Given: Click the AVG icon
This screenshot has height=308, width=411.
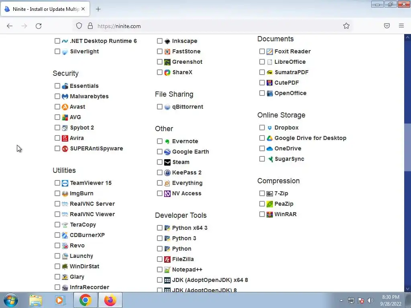Looking at the screenshot, I should pyautogui.click(x=65, y=118).
